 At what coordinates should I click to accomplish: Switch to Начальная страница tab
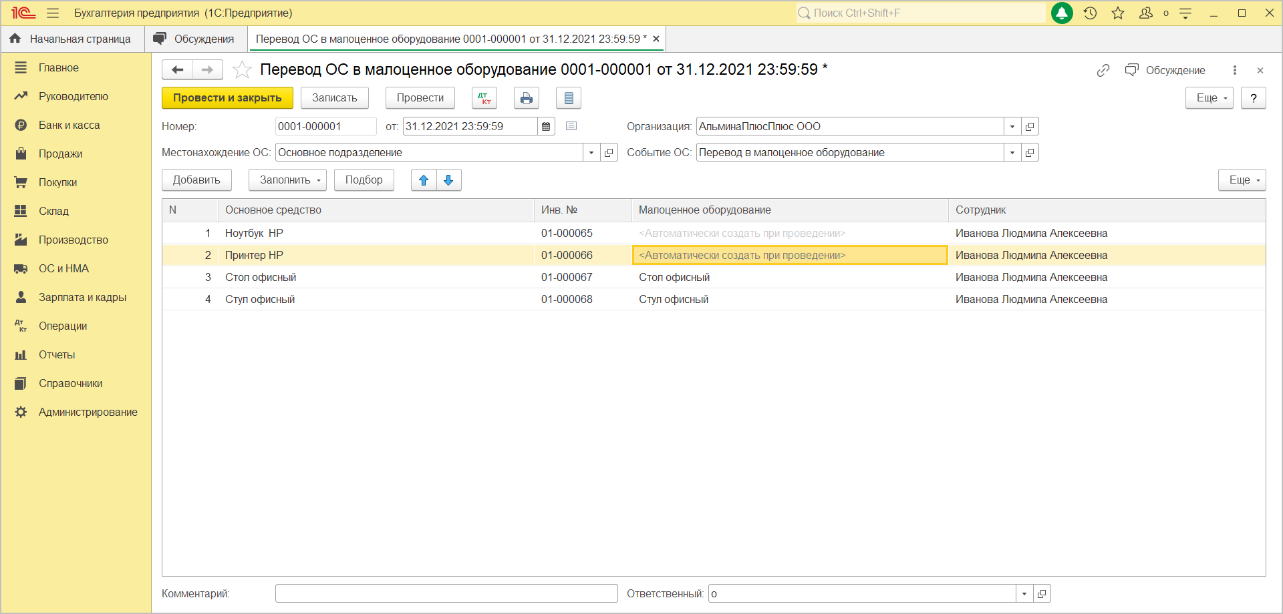click(72, 39)
